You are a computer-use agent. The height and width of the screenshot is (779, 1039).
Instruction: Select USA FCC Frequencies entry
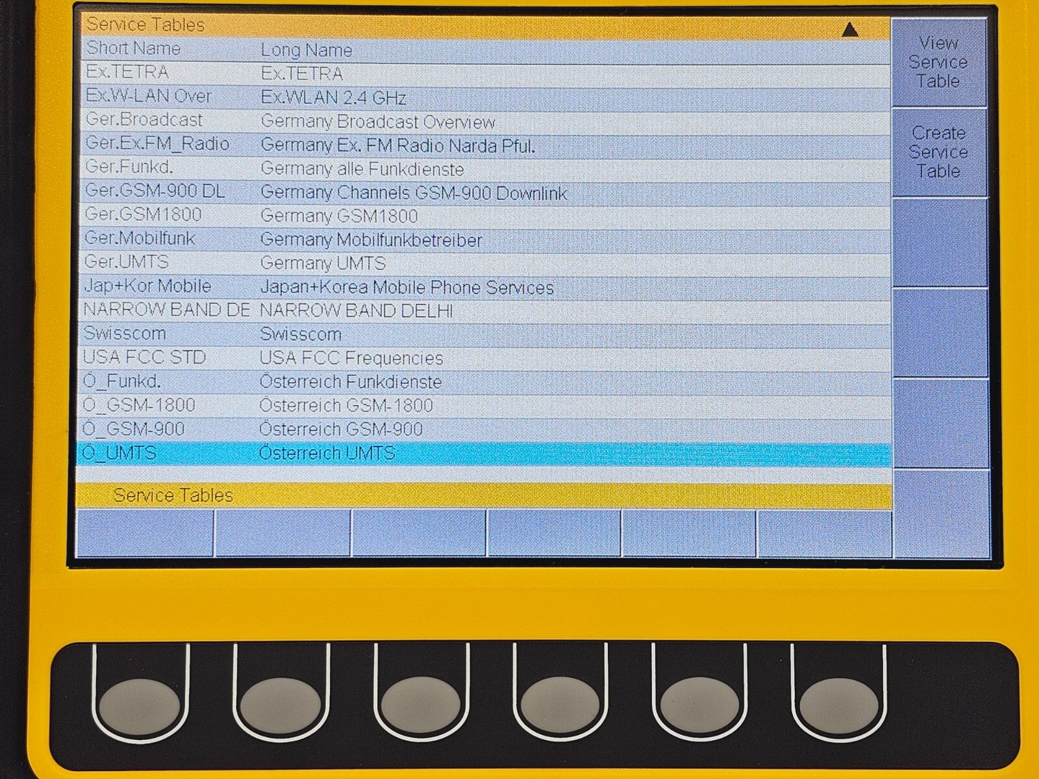(x=351, y=358)
